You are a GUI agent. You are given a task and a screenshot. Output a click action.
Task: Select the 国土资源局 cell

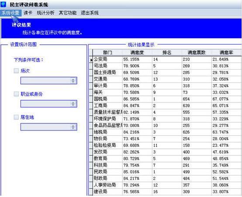107,73
